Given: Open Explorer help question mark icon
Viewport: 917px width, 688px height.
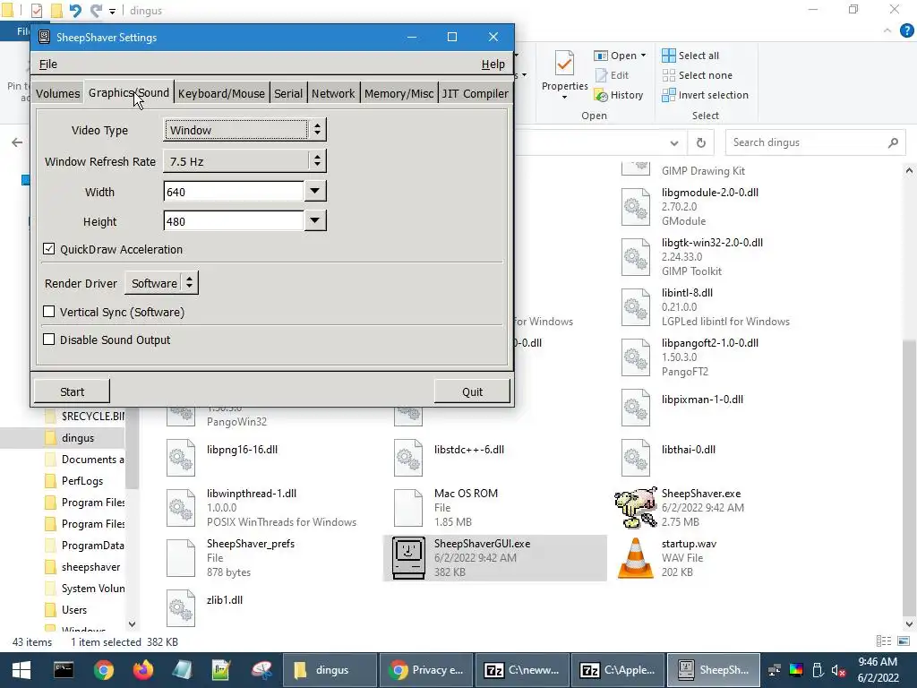Looking at the screenshot, I should tap(906, 31).
